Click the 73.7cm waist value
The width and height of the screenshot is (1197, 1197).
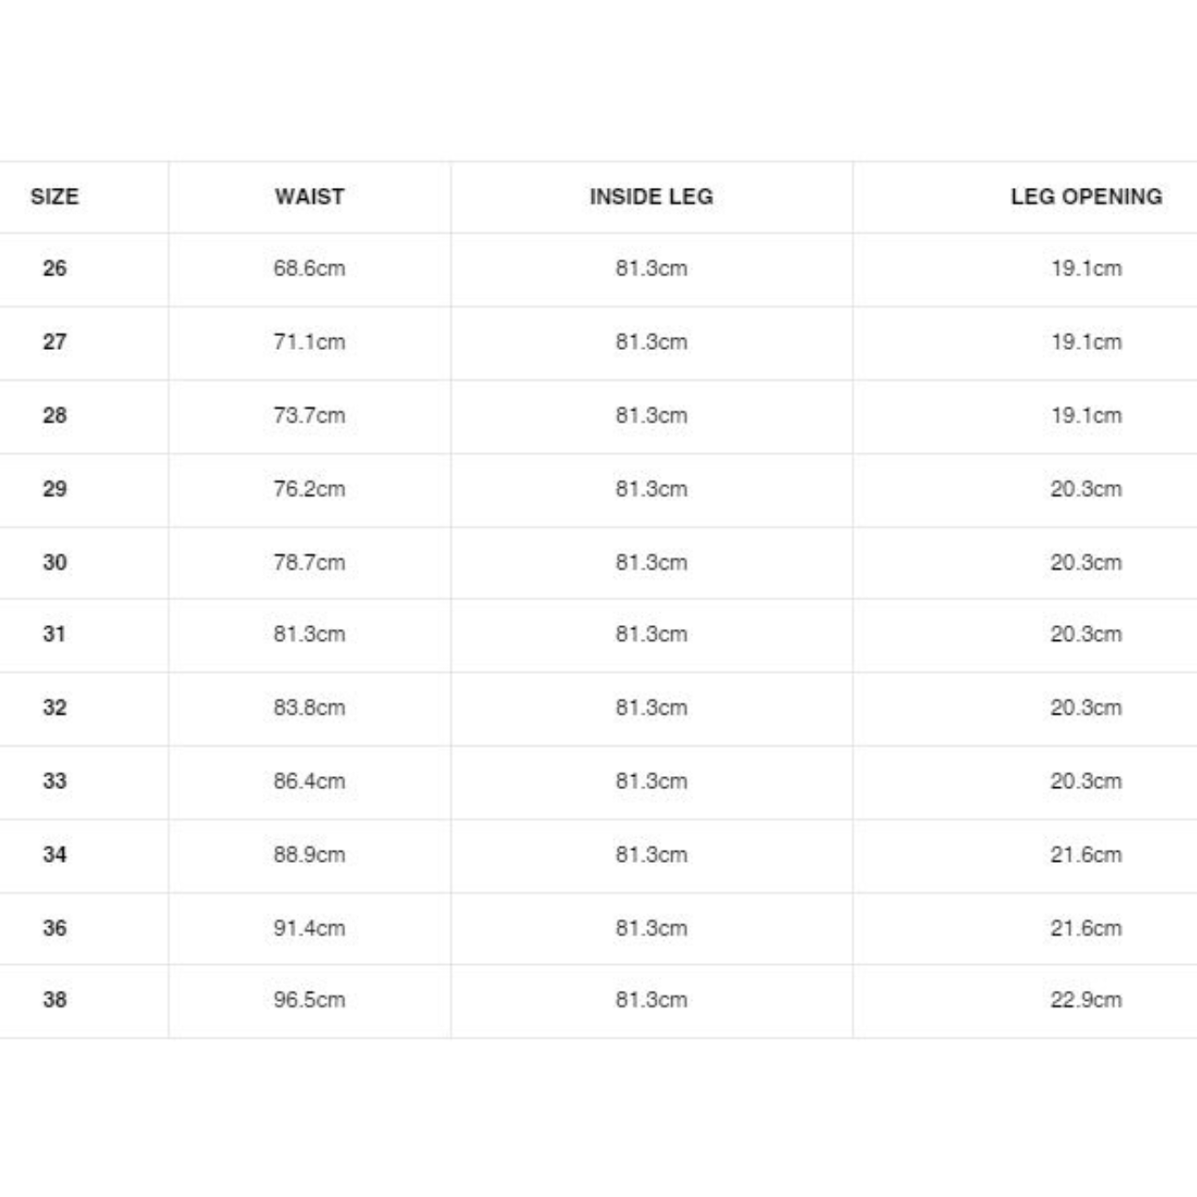pyautogui.click(x=309, y=416)
